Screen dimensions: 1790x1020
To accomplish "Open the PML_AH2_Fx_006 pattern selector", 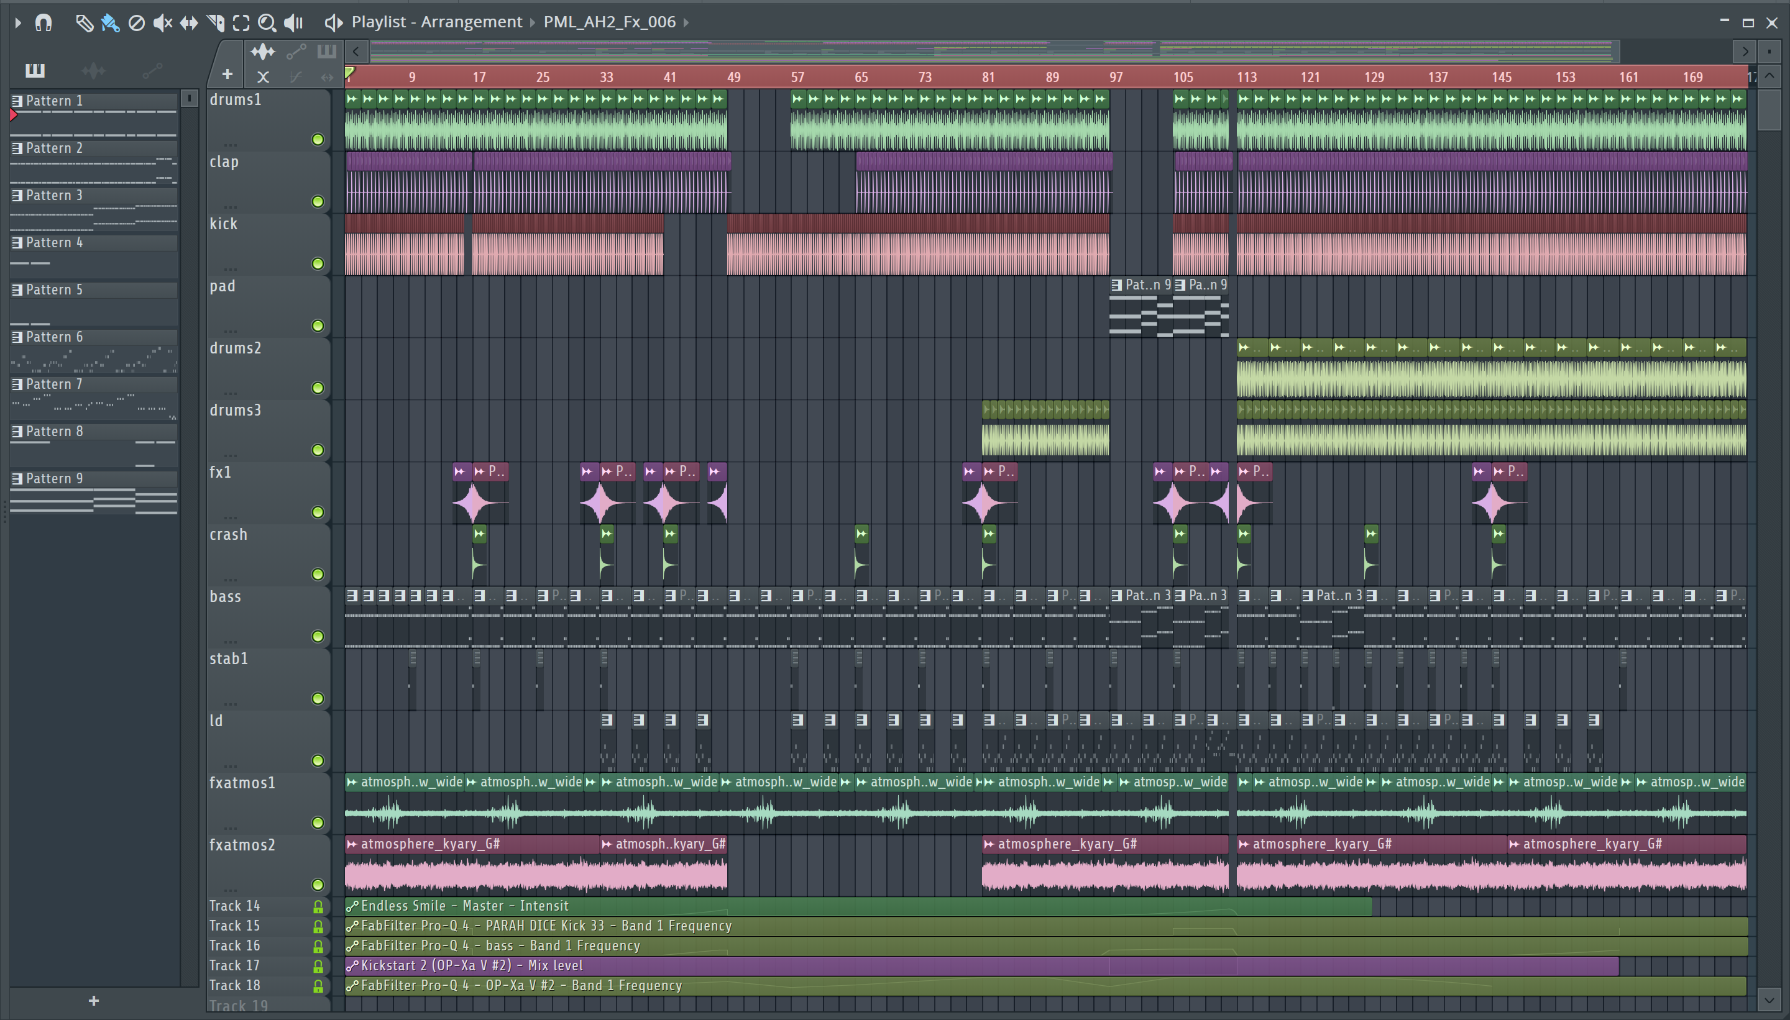I will [x=609, y=22].
